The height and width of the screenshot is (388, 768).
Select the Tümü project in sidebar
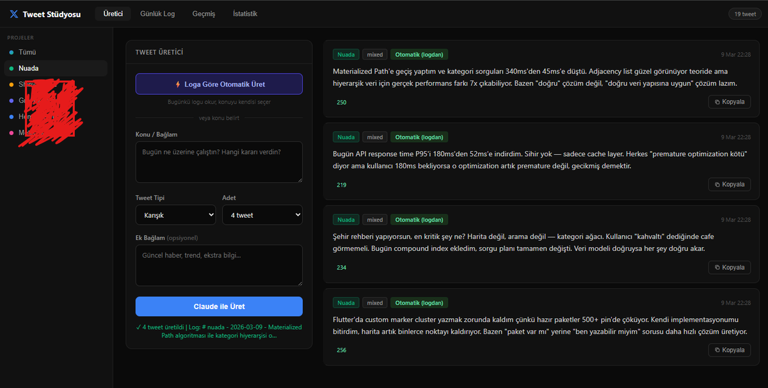coord(56,53)
